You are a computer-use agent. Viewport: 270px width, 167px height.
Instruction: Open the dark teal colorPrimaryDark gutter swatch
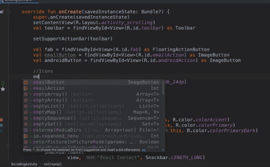click(1, 131)
